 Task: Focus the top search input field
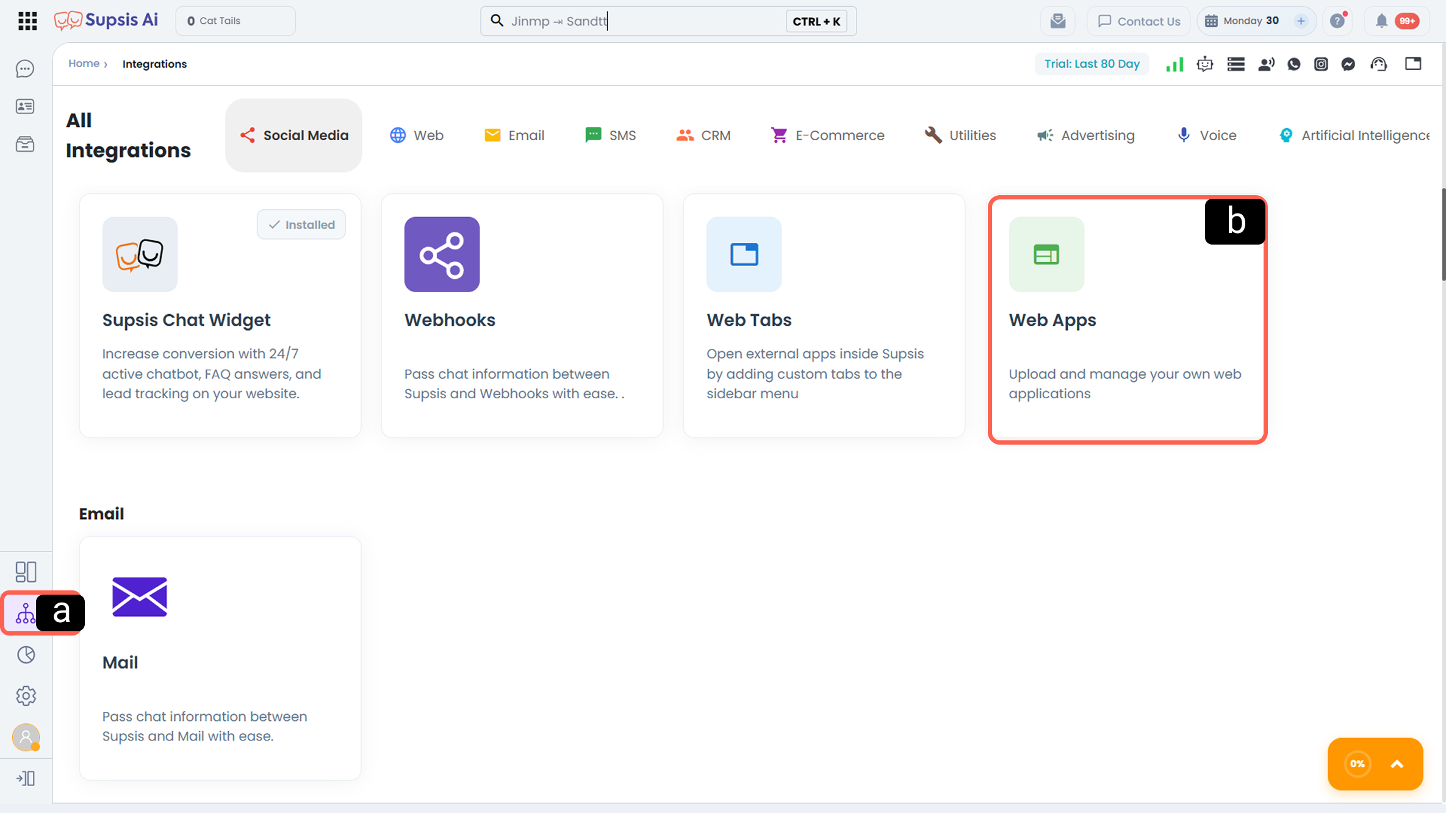click(x=668, y=21)
